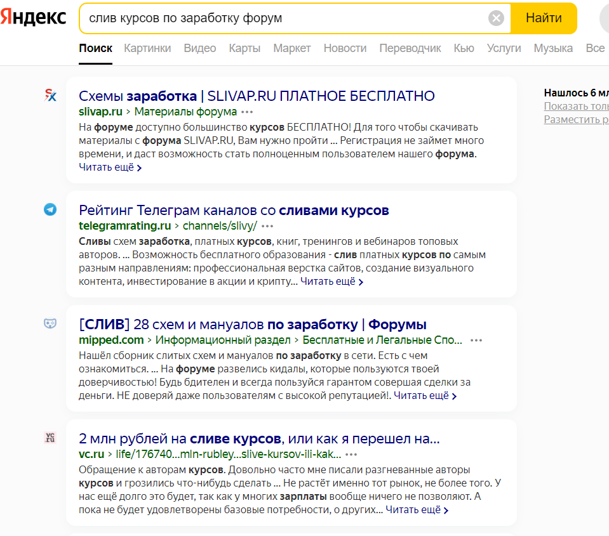
Task: Open the Карты tab
Action: point(244,48)
